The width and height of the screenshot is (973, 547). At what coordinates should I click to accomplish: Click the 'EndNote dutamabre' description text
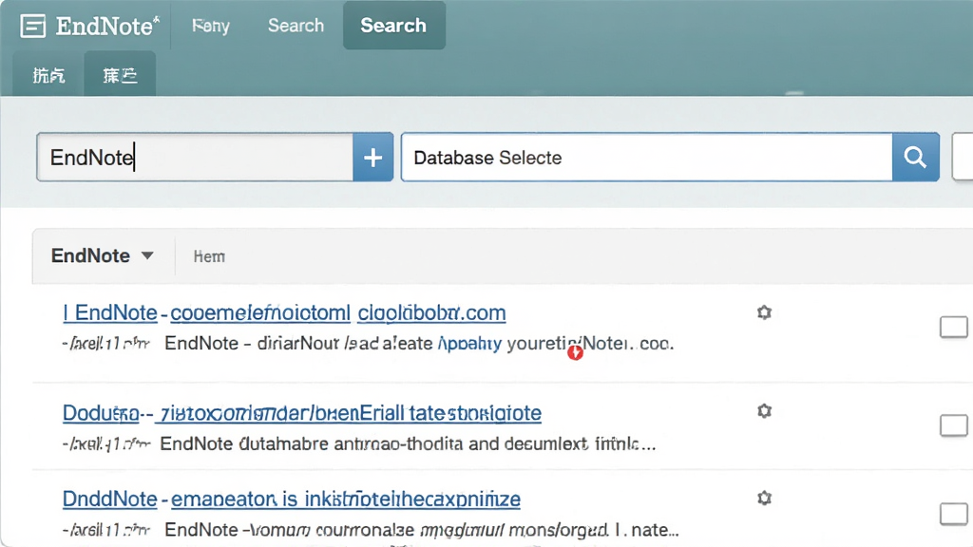click(x=408, y=444)
